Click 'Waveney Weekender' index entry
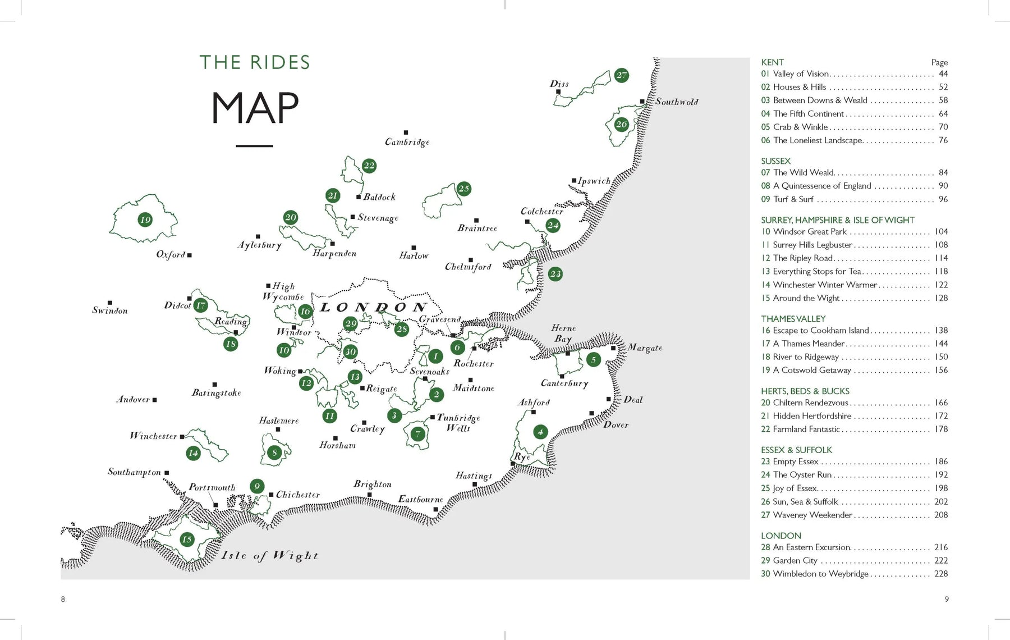Viewport: 1010px width, 640px height. click(855, 515)
